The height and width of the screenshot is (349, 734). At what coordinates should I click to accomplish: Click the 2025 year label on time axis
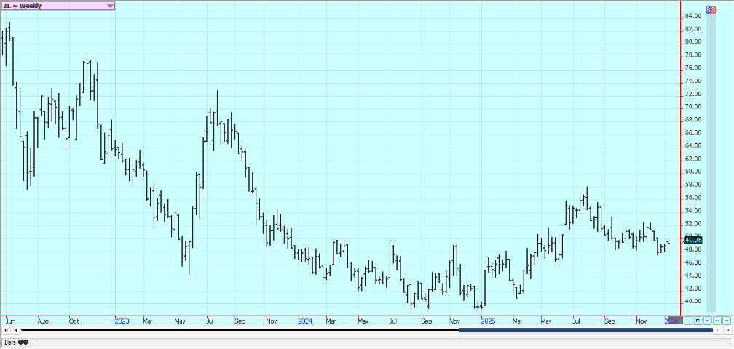(x=488, y=320)
